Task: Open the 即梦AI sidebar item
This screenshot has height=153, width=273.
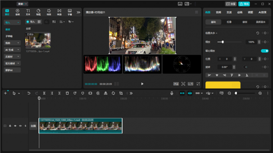Action: 12,70
